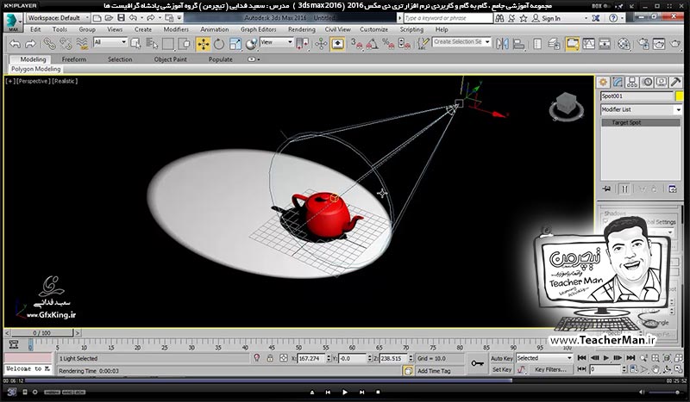Open Curve Editor icon
690x402 pixels.
click(x=588, y=44)
